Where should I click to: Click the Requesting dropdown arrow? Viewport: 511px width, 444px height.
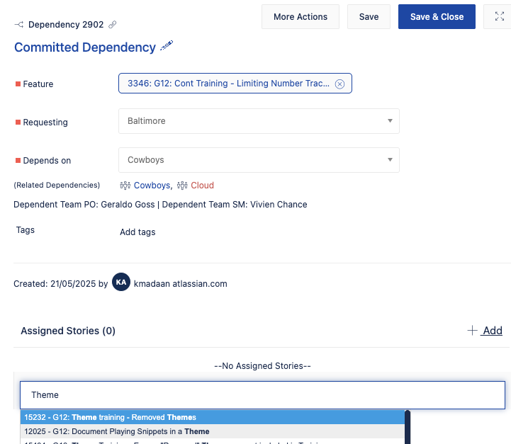(390, 121)
